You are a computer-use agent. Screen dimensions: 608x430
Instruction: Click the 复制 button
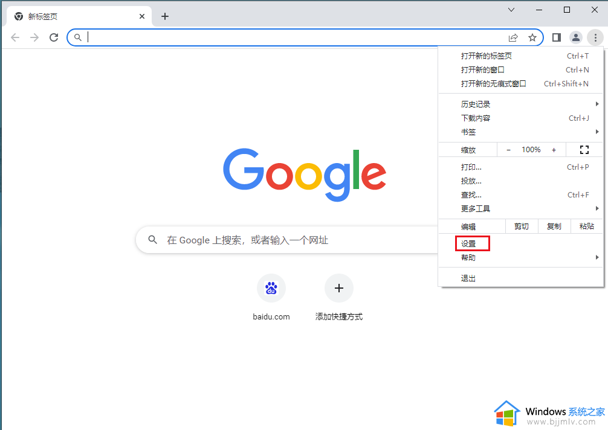point(554,226)
